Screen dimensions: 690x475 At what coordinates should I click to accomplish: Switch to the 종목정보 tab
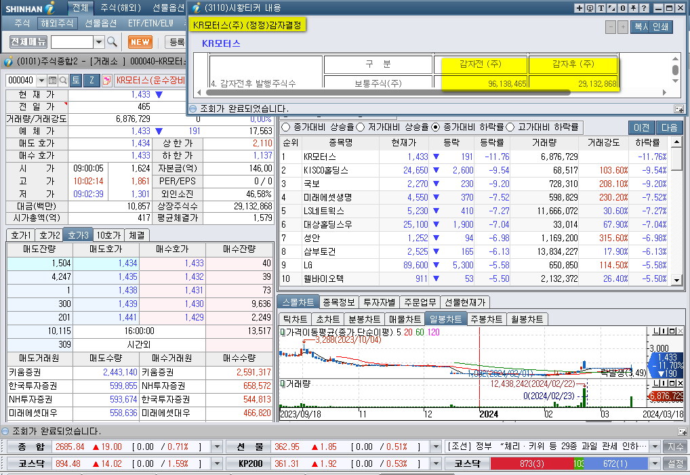[338, 302]
